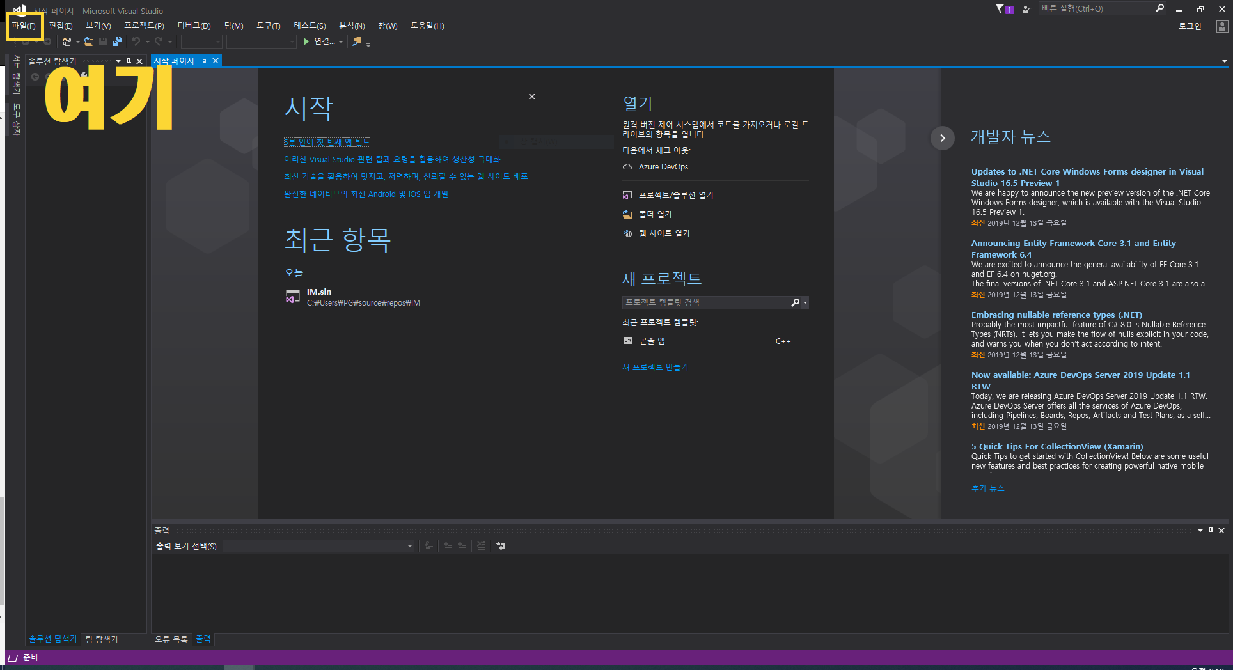Open the New Project icon dropdown arrow
The height and width of the screenshot is (670, 1233).
(x=78, y=42)
